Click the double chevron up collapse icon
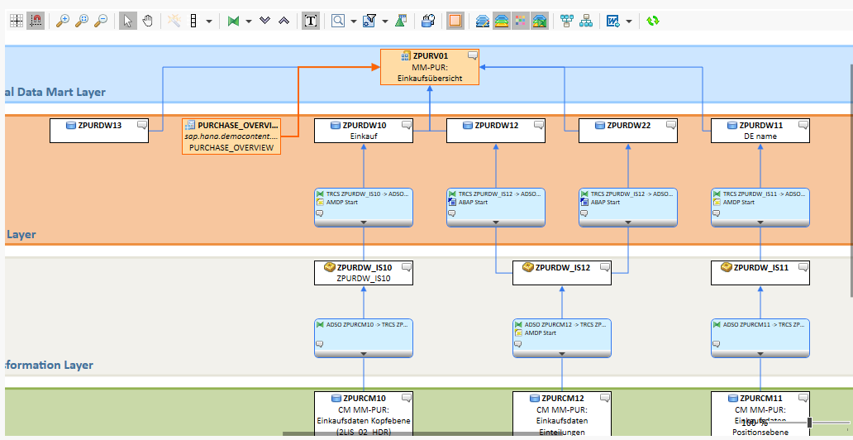Viewport: 853px width, 440px height. pos(284,21)
